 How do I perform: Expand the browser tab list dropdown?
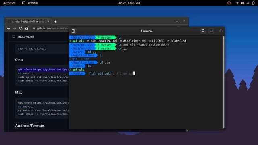click(177, 21)
